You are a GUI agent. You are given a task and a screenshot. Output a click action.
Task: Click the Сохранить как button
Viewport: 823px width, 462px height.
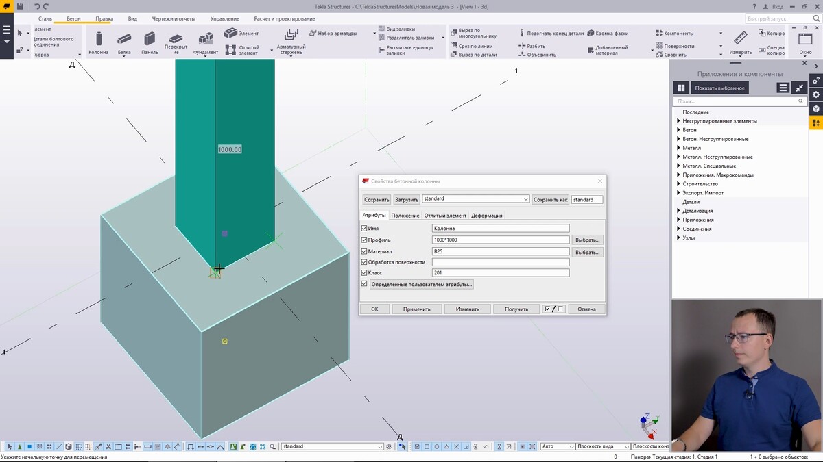(551, 199)
